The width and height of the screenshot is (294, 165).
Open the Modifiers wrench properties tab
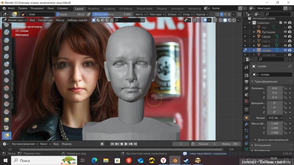click(x=246, y=124)
